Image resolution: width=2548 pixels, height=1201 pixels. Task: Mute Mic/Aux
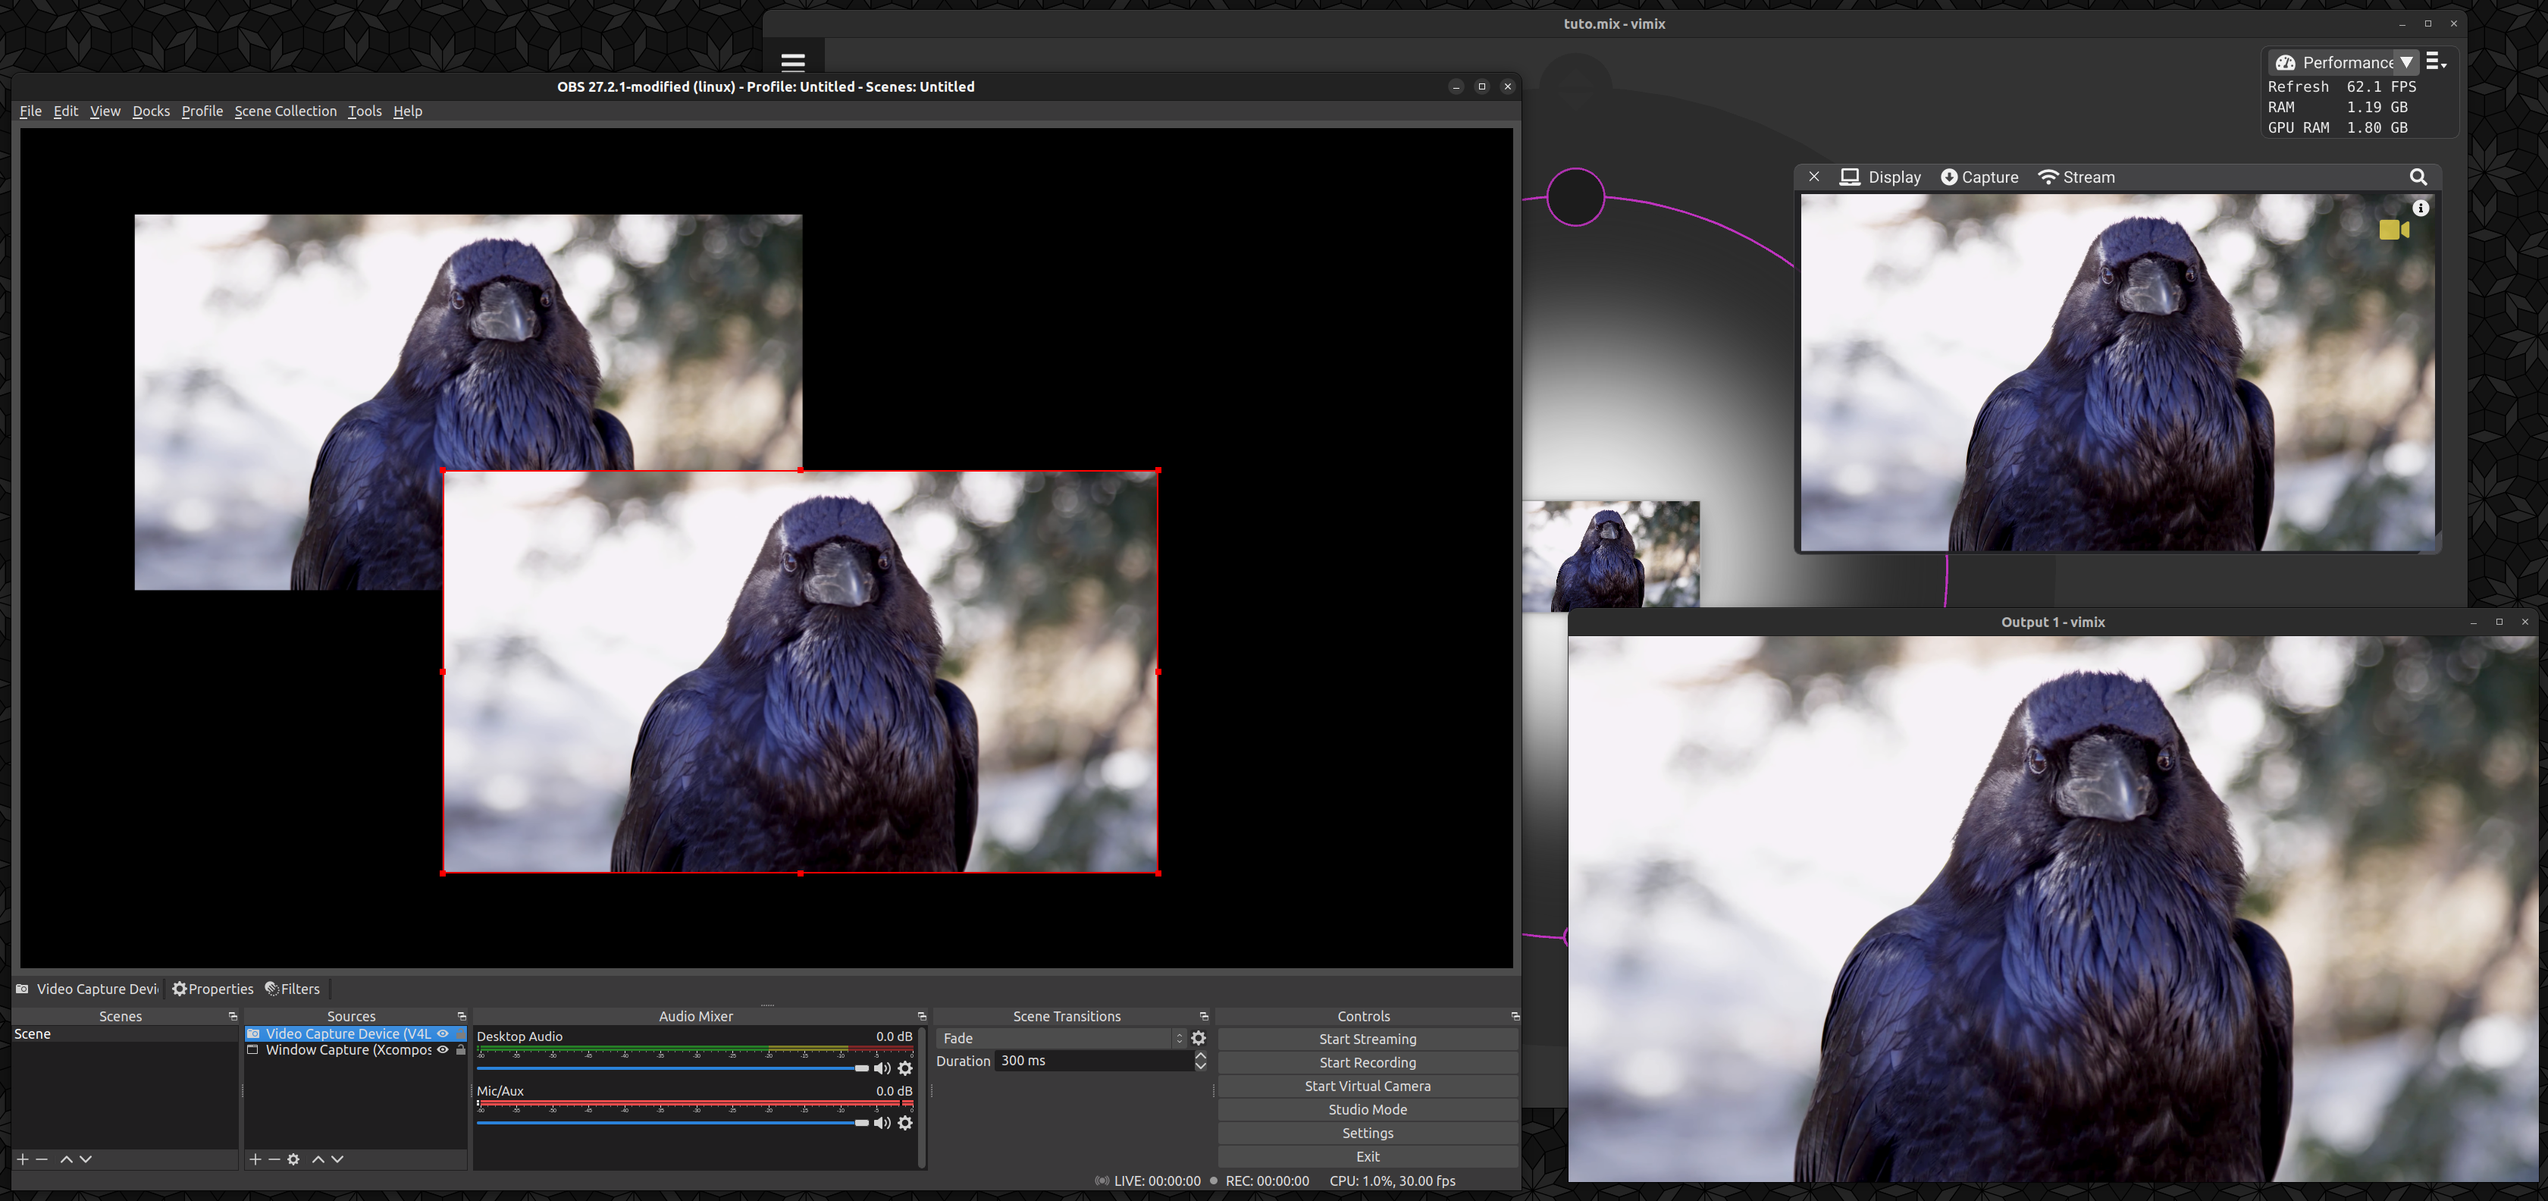tap(882, 1123)
